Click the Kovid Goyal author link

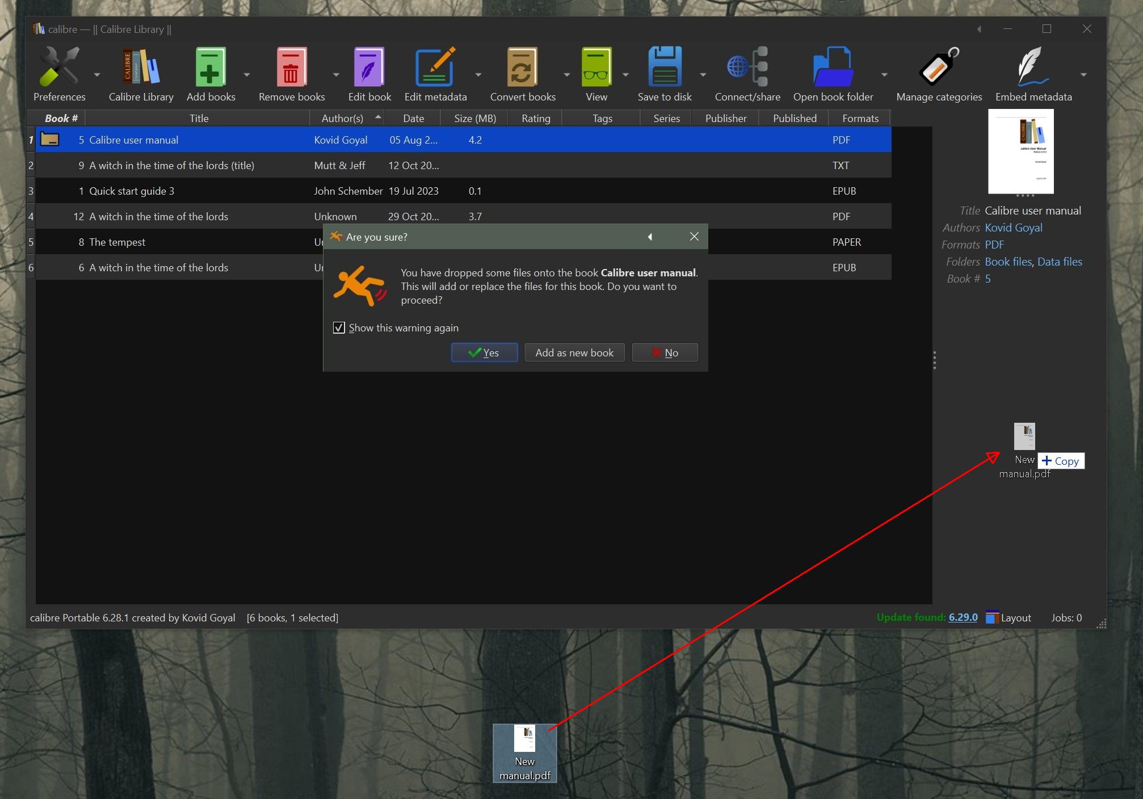(x=1013, y=228)
